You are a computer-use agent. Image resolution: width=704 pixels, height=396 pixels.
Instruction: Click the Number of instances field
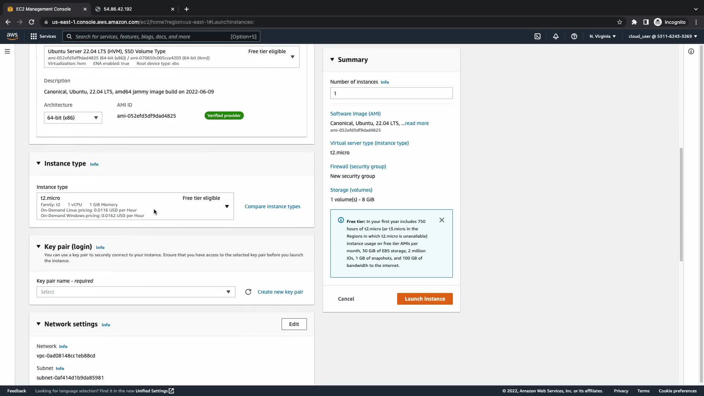(391, 93)
